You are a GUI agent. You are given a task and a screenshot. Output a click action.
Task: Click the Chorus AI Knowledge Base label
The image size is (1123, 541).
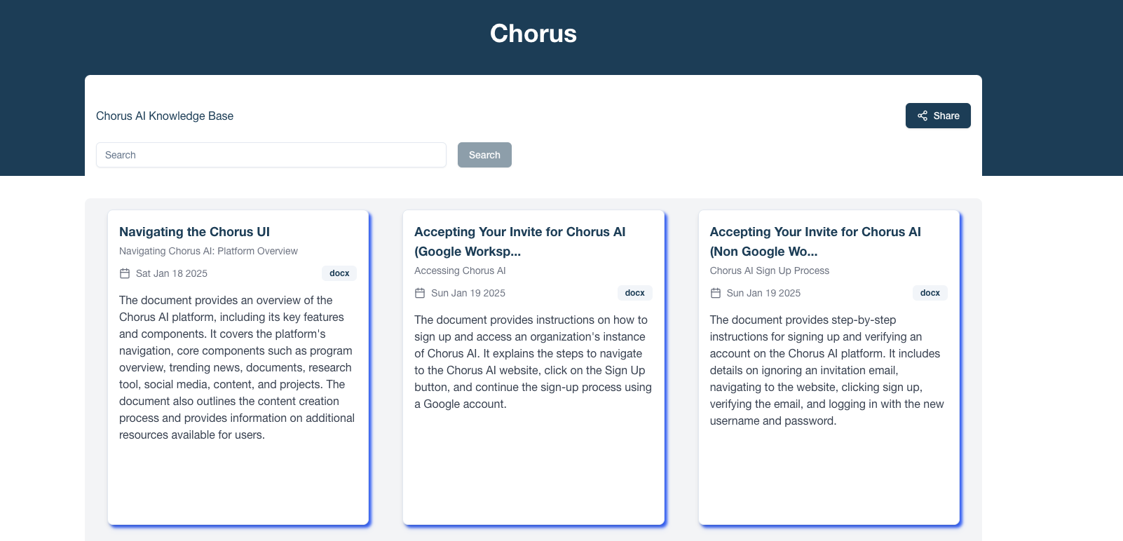[x=165, y=116]
